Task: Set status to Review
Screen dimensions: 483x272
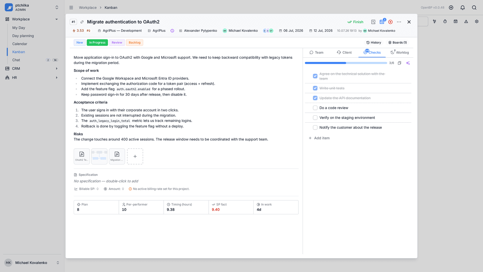Action: pyautogui.click(x=117, y=43)
